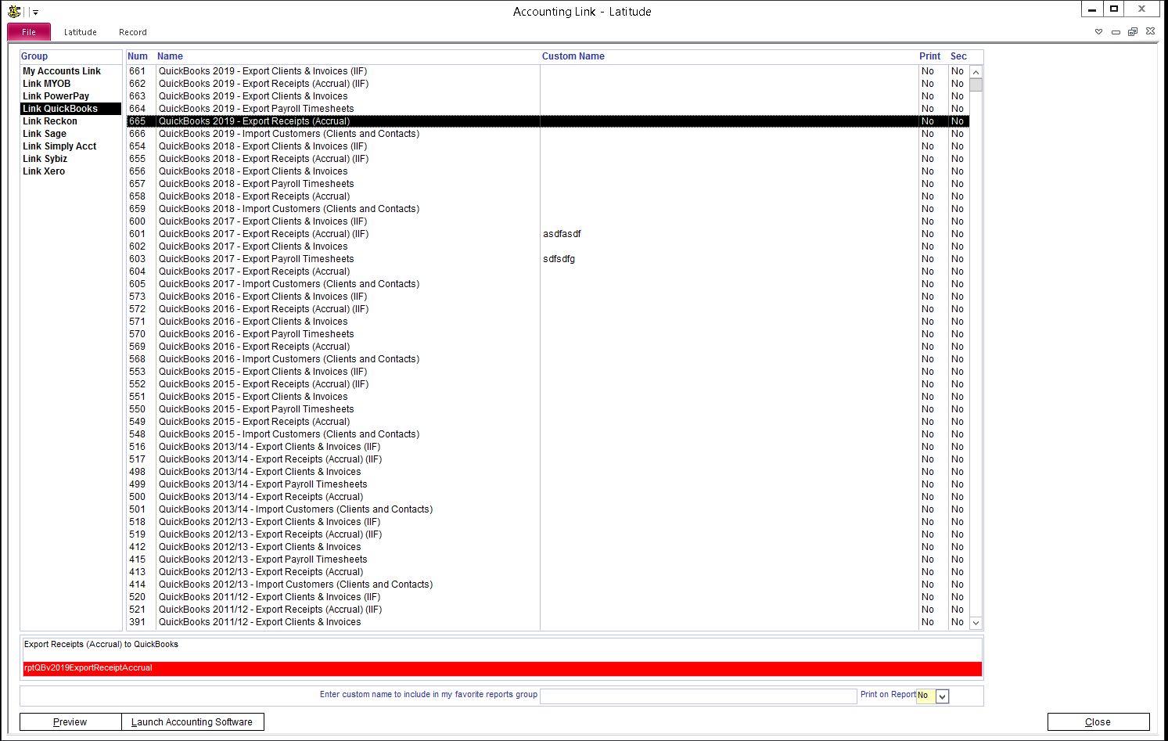Select row 657 QuickBooks 2018 Export Payroll Timesheets
The height and width of the screenshot is (741, 1168).
[x=548, y=184]
